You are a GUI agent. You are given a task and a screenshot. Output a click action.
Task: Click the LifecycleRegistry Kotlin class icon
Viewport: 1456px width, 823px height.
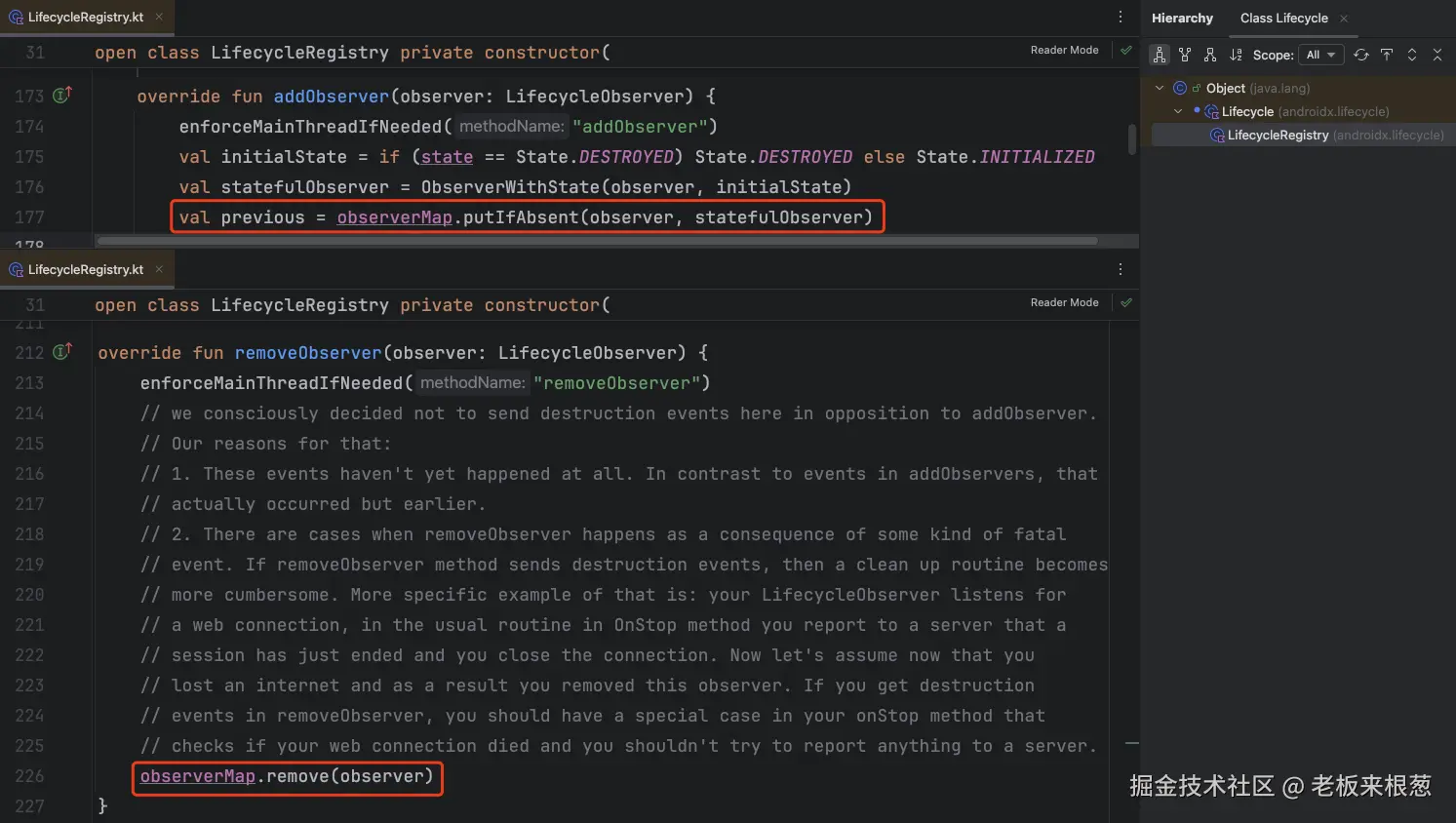1218,135
